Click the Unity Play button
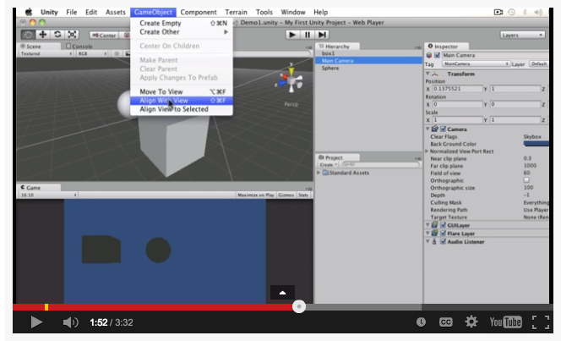Image resolution: width=561 pixels, height=341 pixels. coord(292,35)
